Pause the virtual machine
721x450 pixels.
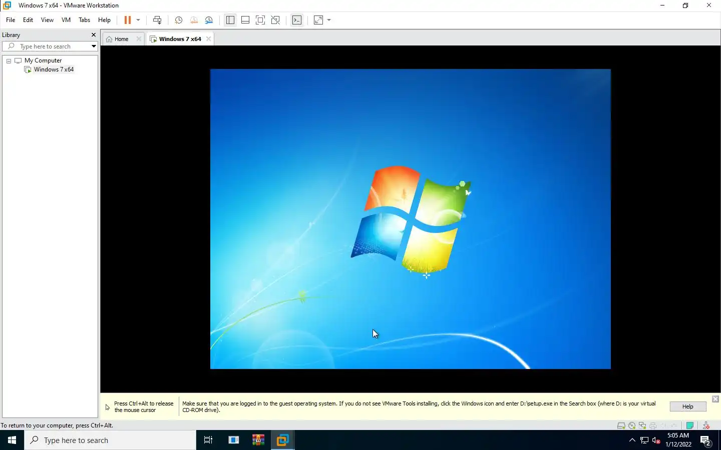[128, 20]
